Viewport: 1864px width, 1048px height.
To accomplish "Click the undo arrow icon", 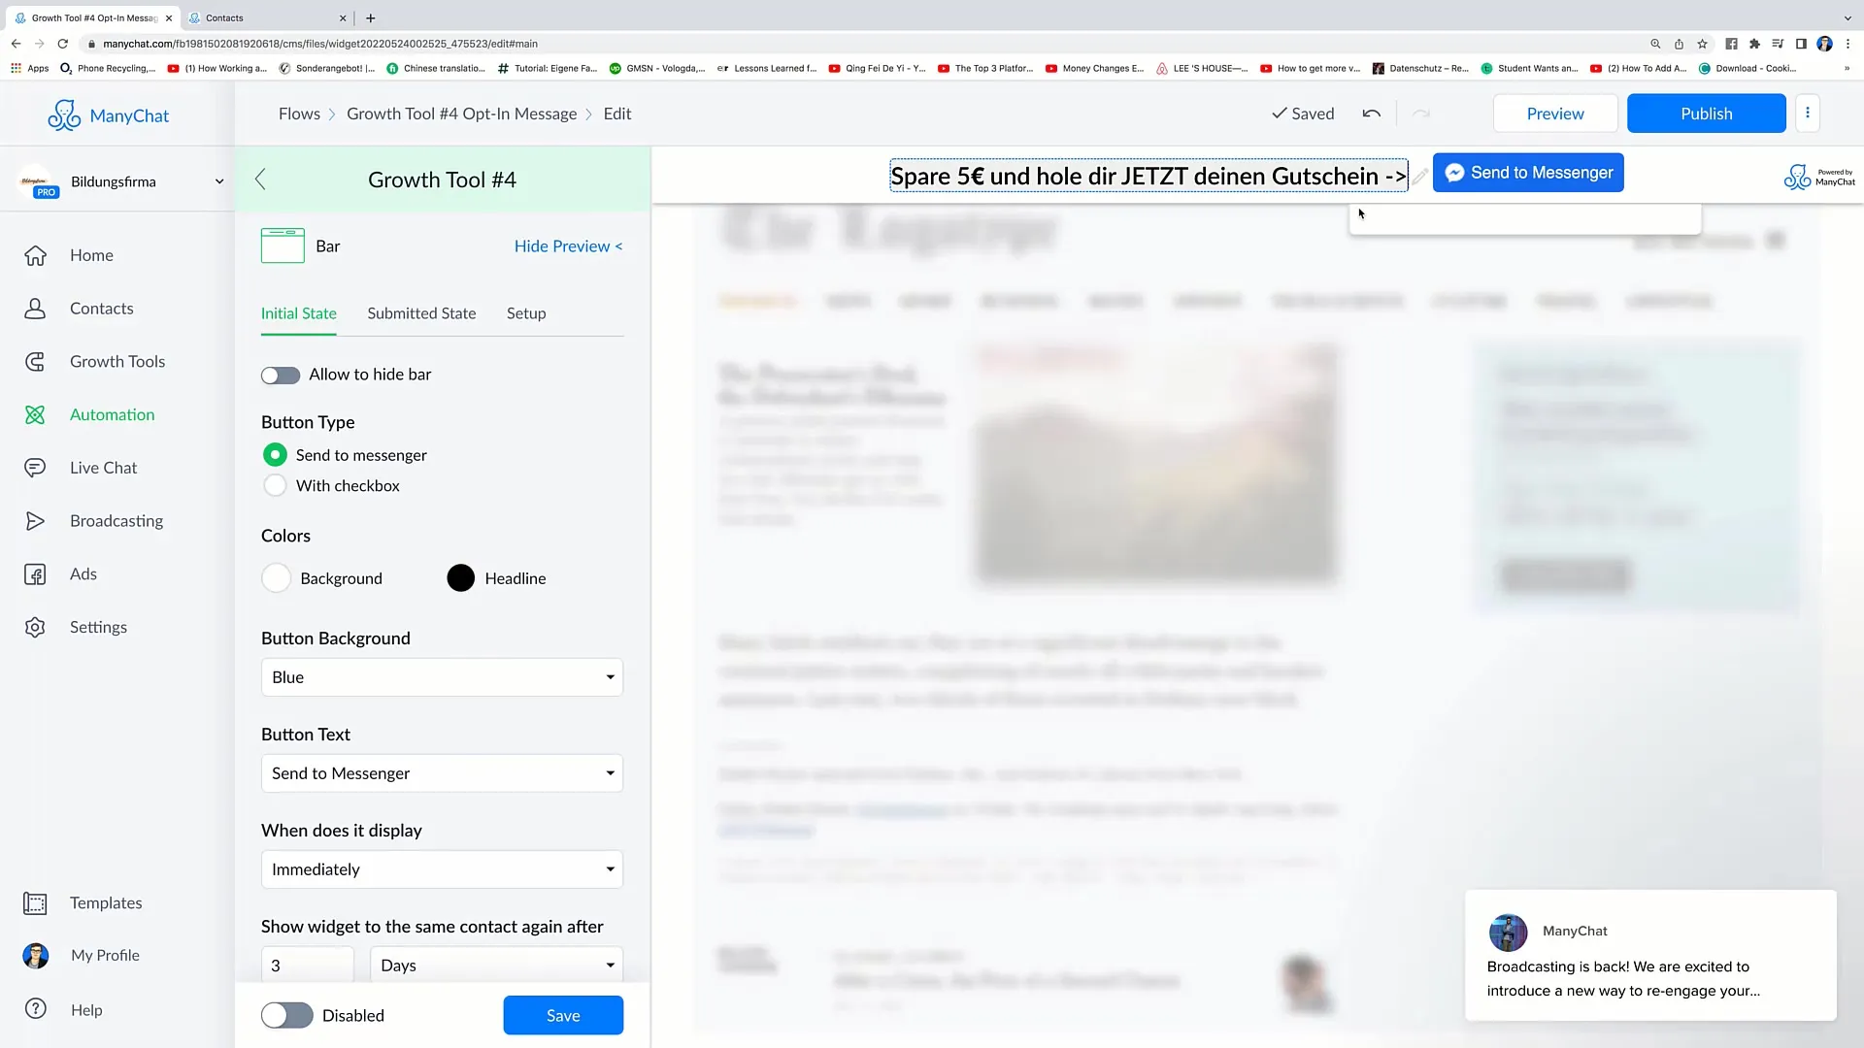I will tap(1373, 114).
